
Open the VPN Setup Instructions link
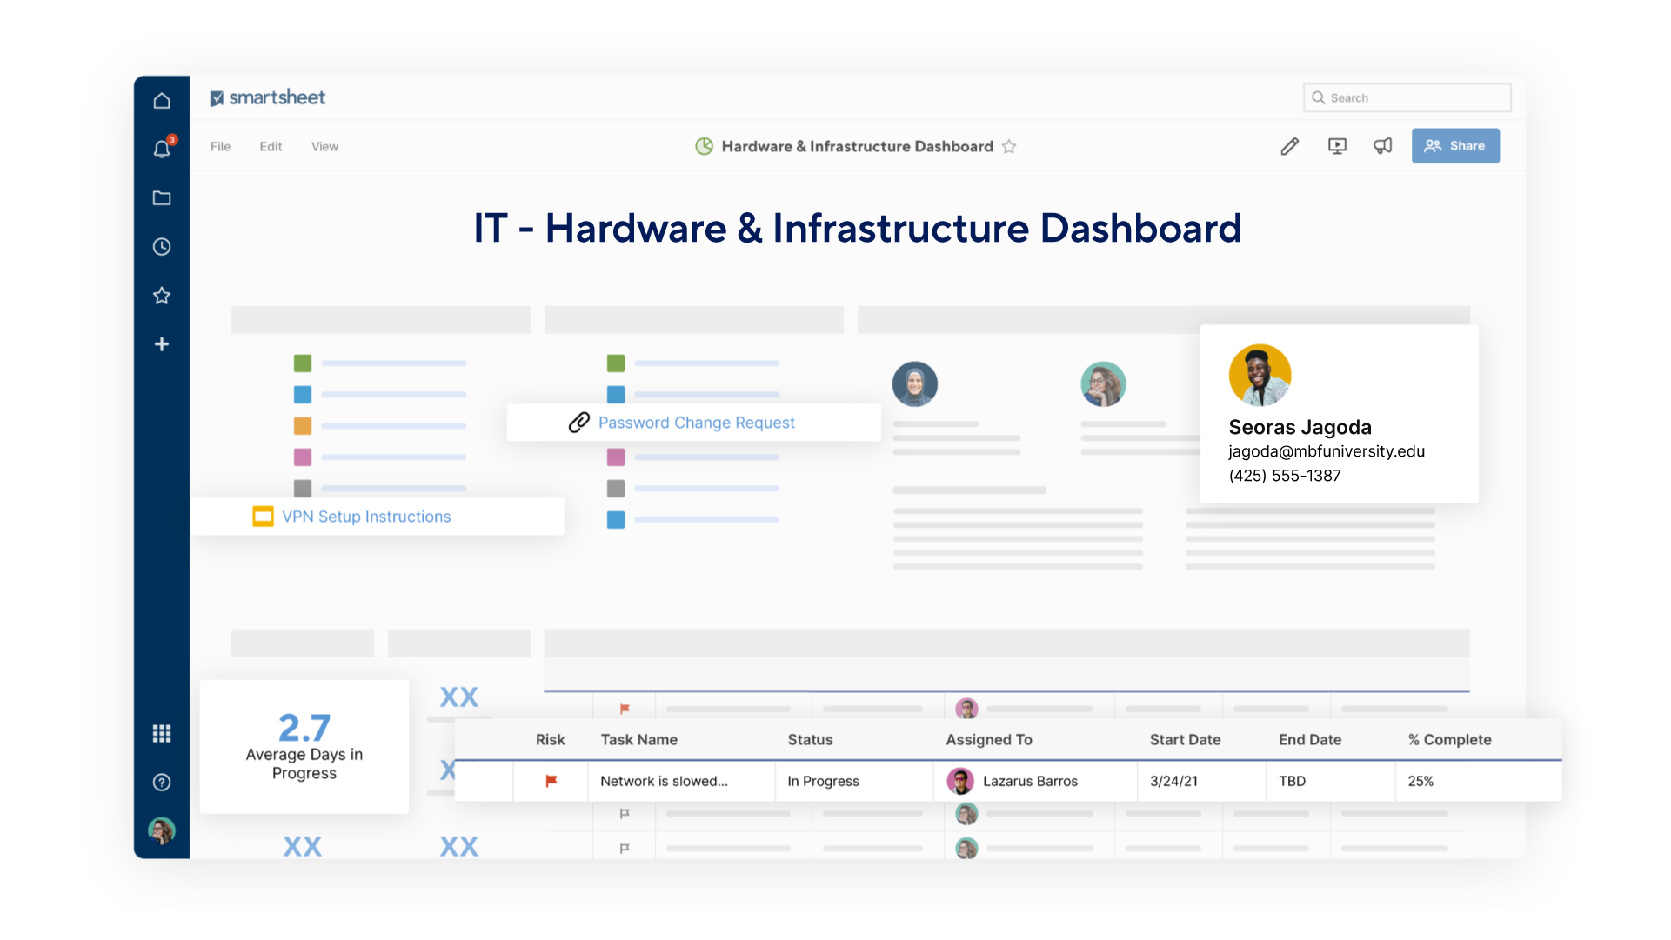coord(366,516)
